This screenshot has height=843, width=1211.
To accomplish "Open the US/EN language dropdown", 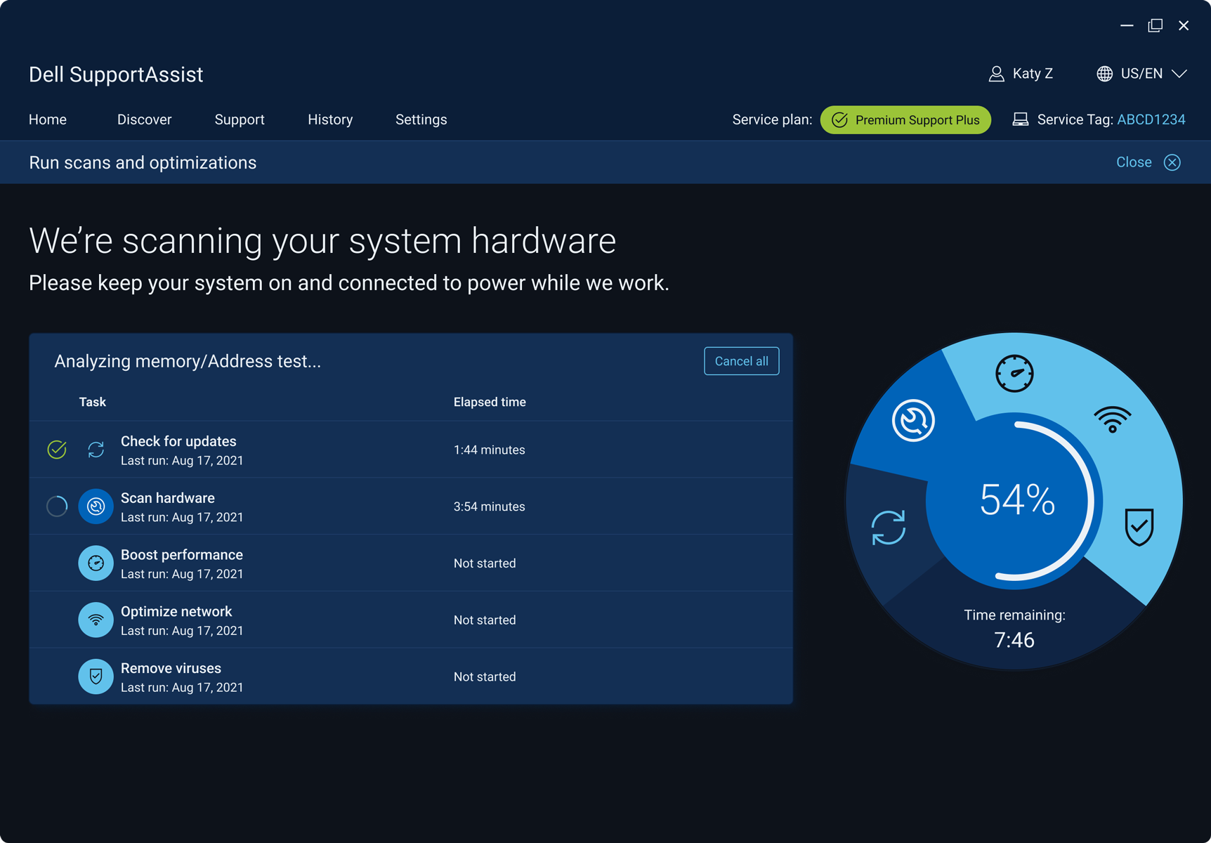I will (1141, 74).
